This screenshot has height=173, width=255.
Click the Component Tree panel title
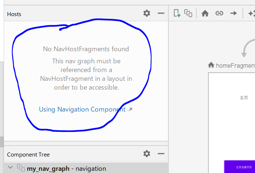coord(28,154)
